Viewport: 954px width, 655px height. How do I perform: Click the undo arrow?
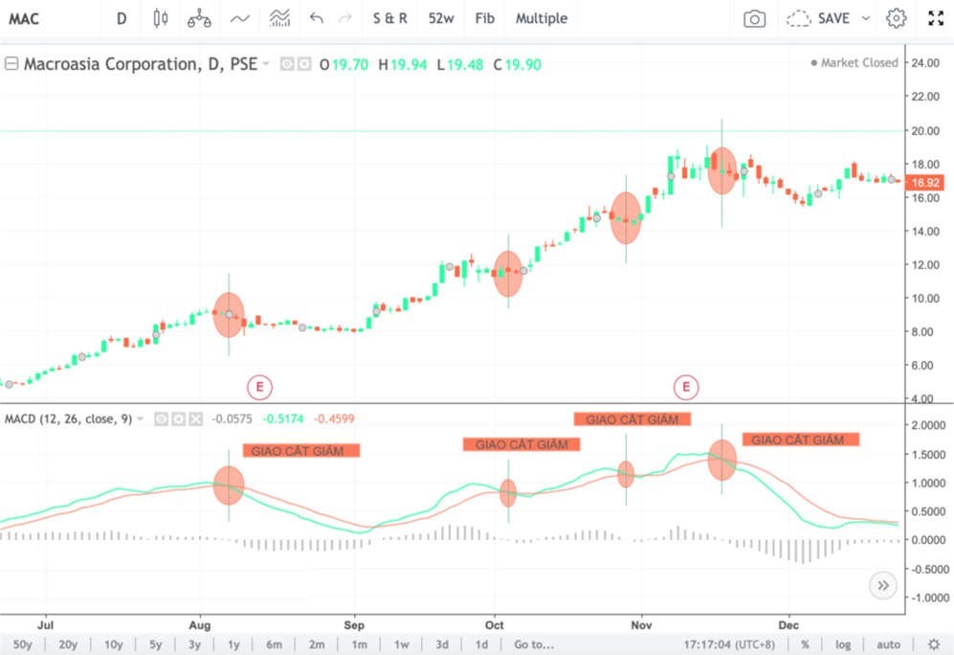point(317,18)
